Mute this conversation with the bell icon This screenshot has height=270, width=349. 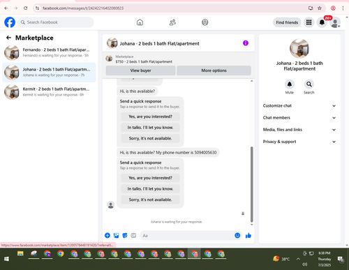tap(290, 84)
